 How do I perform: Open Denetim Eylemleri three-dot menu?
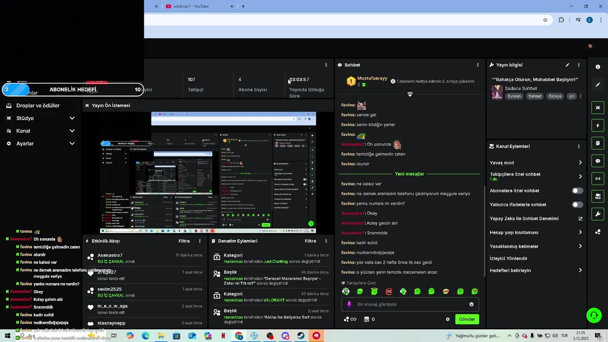point(326,241)
